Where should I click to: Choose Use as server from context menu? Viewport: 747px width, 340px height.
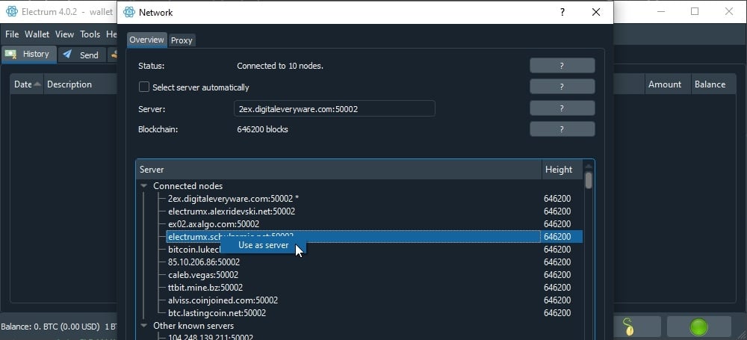click(264, 245)
